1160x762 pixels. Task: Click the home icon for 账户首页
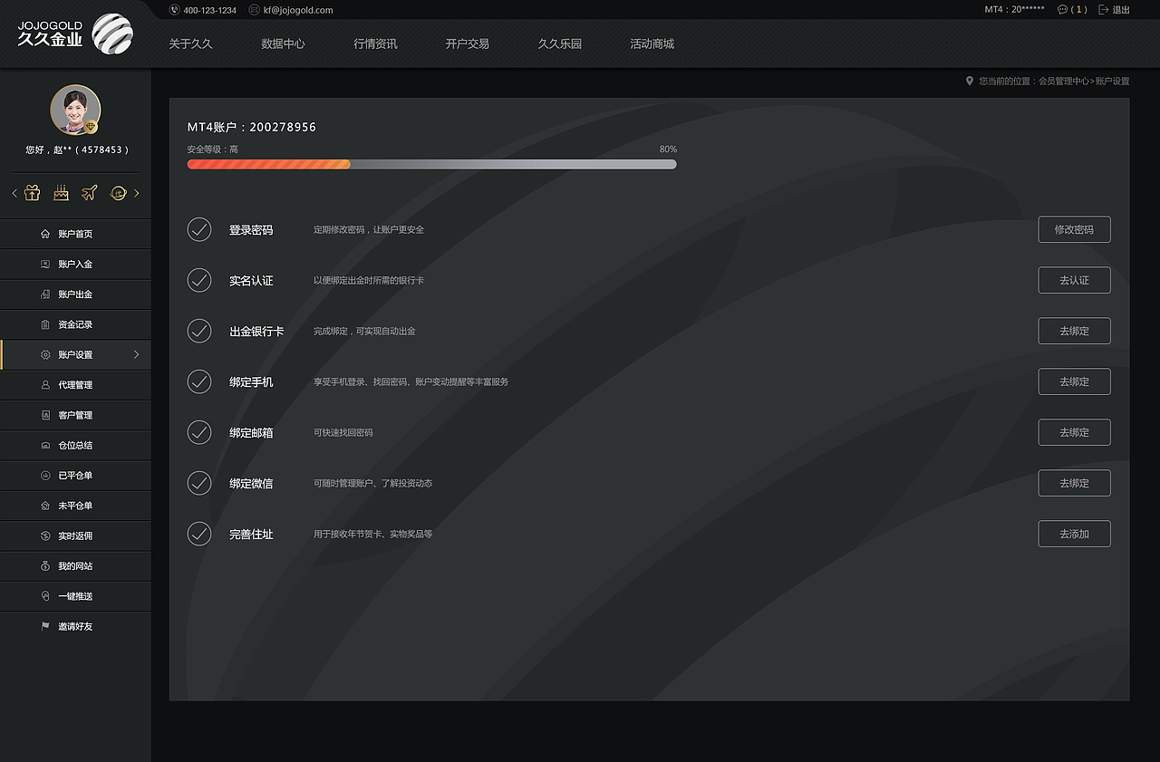[45, 234]
